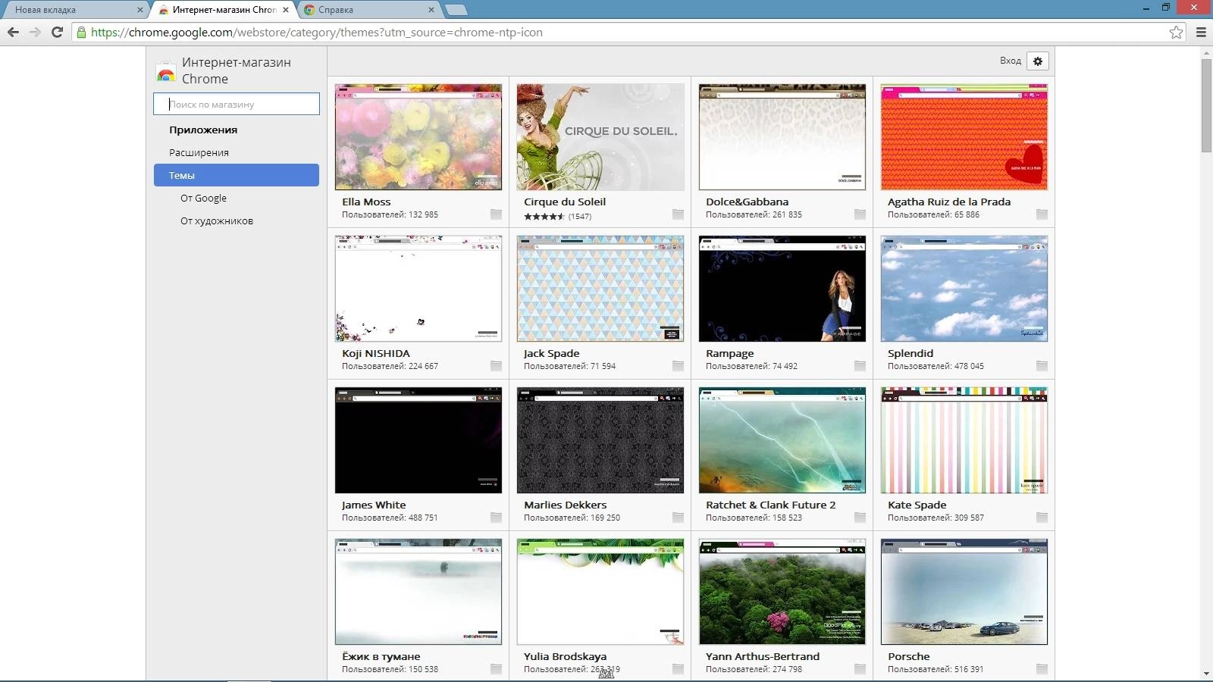Filter themes От художников
This screenshot has width=1213, height=682.
click(217, 221)
